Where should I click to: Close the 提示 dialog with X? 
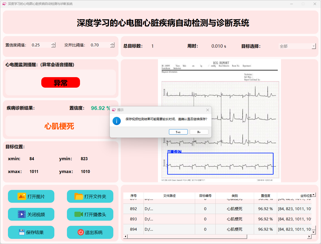coord(208,110)
